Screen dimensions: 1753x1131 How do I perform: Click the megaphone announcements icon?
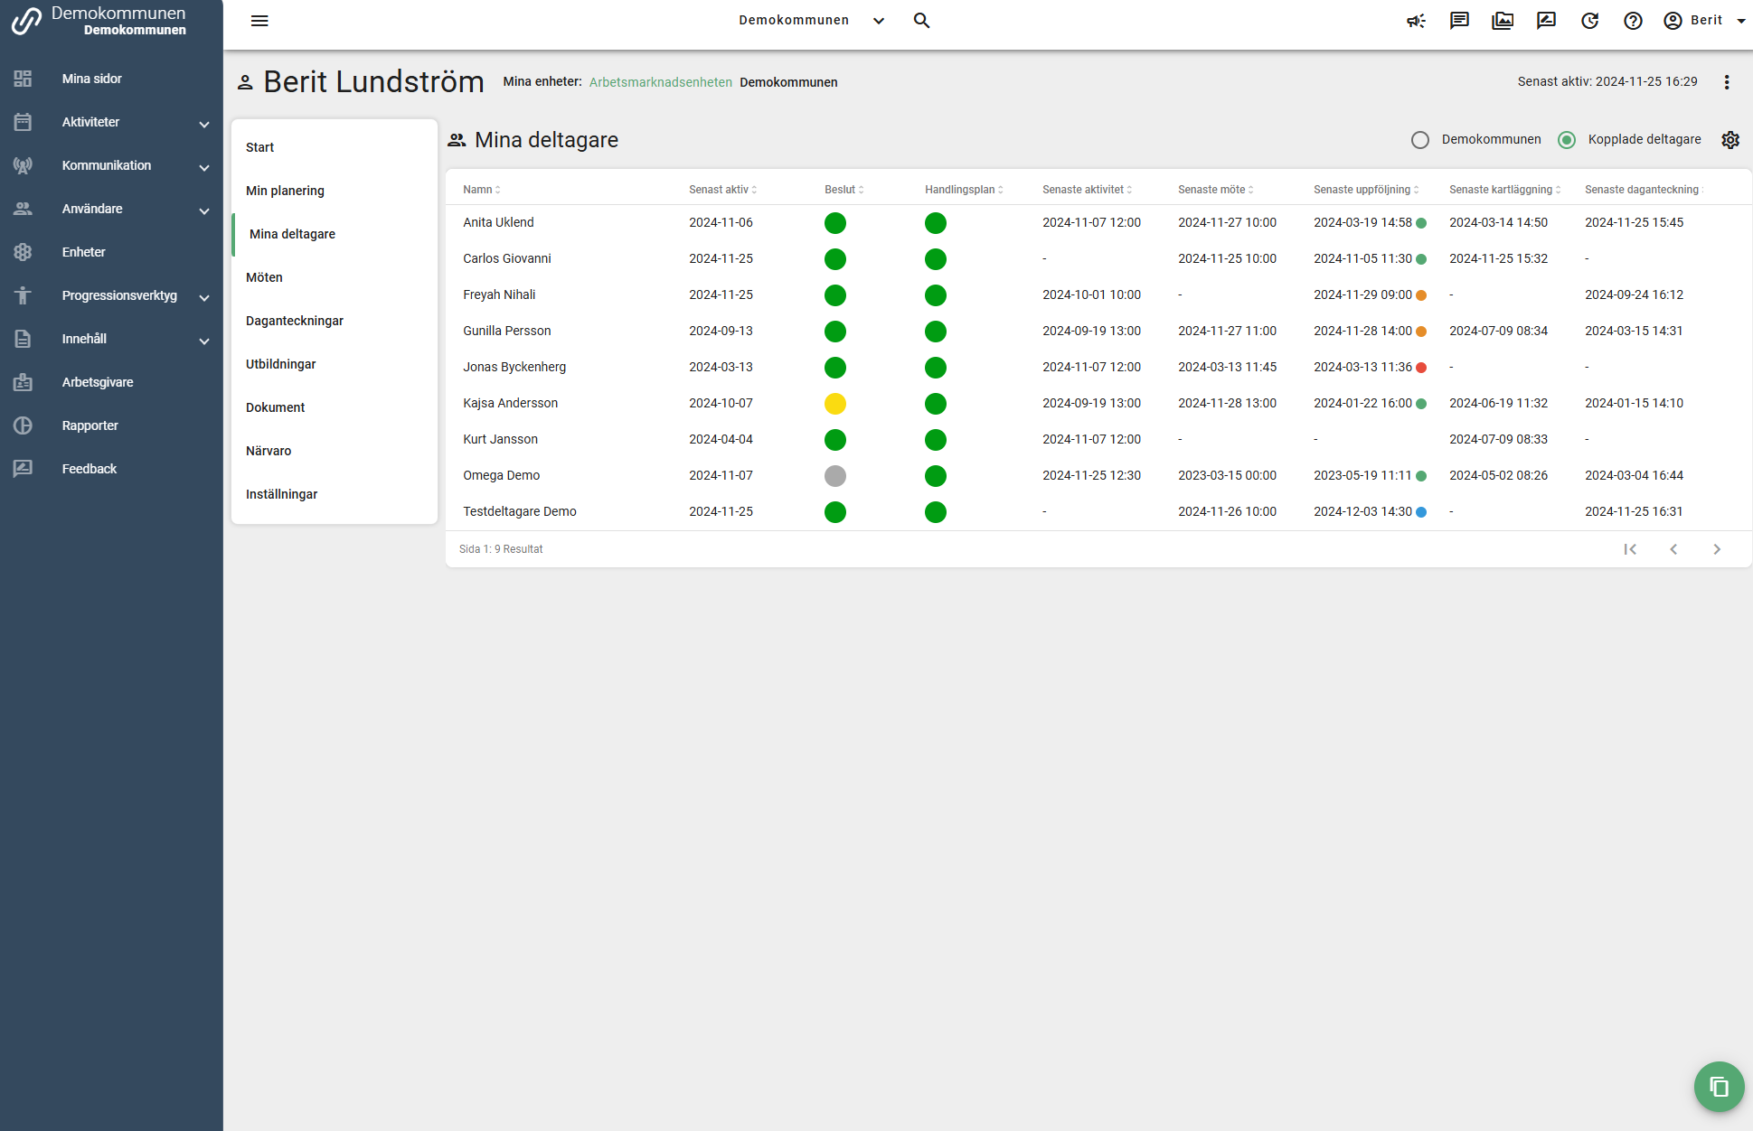[1416, 21]
